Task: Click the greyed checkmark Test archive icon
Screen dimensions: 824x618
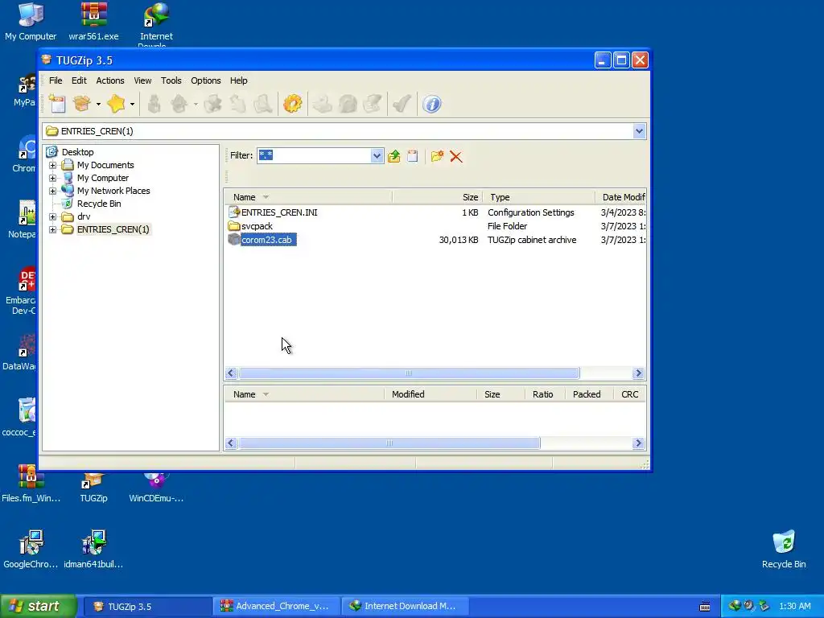Action: click(x=402, y=104)
